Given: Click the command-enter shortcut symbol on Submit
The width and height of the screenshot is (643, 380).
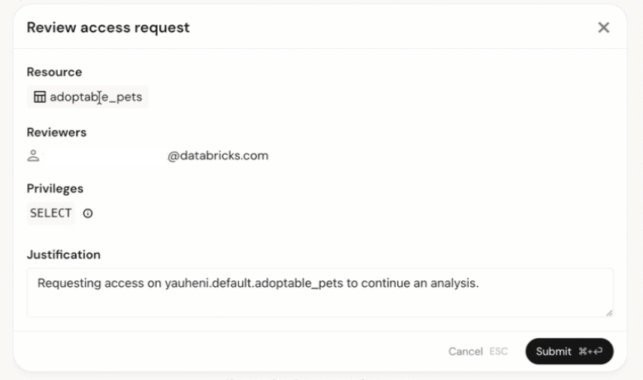Looking at the screenshot, I should pos(590,351).
